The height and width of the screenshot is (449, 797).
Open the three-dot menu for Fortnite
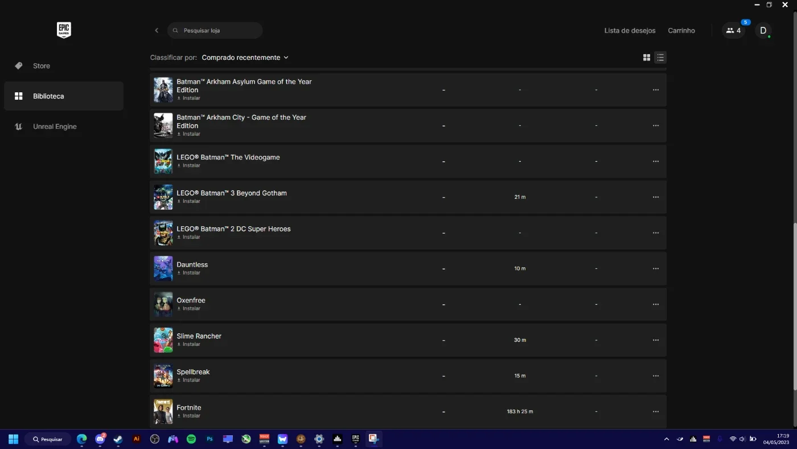pyautogui.click(x=656, y=411)
